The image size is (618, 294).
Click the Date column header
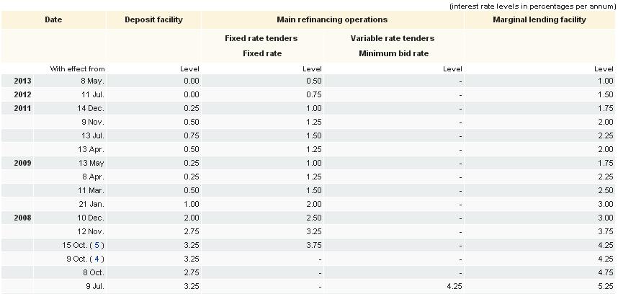click(53, 19)
